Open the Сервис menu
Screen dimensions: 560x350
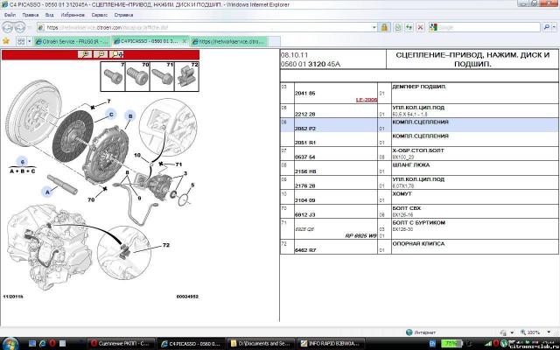(101, 15)
